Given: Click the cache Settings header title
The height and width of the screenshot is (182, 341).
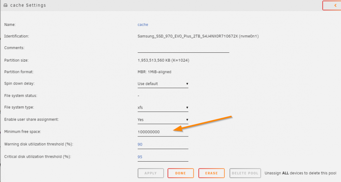Looking at the screenshot, I should click(x=28, y=5).
